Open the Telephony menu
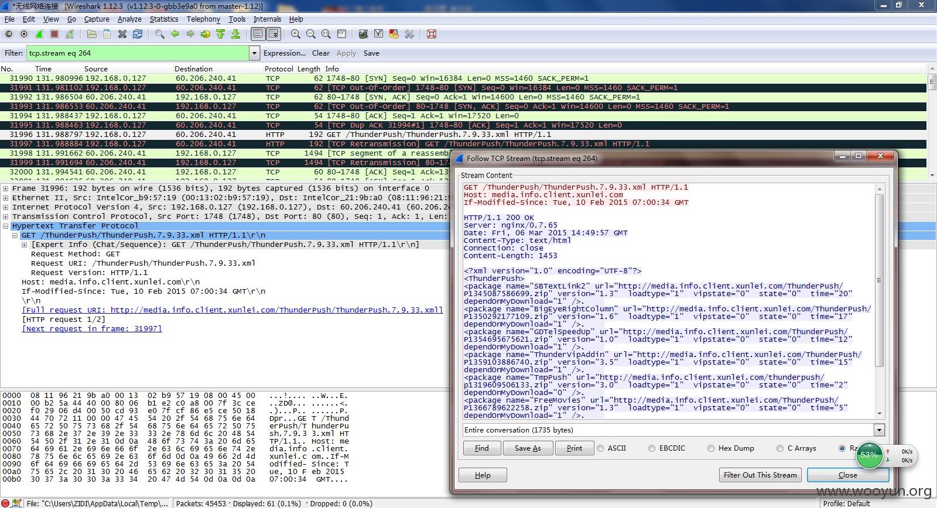The width and height of the screenshot is (937, 508). click(x=203, y=19)
